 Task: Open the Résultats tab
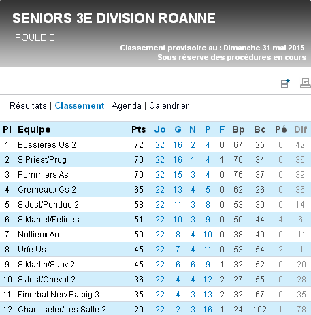click(x=28, y=106)
